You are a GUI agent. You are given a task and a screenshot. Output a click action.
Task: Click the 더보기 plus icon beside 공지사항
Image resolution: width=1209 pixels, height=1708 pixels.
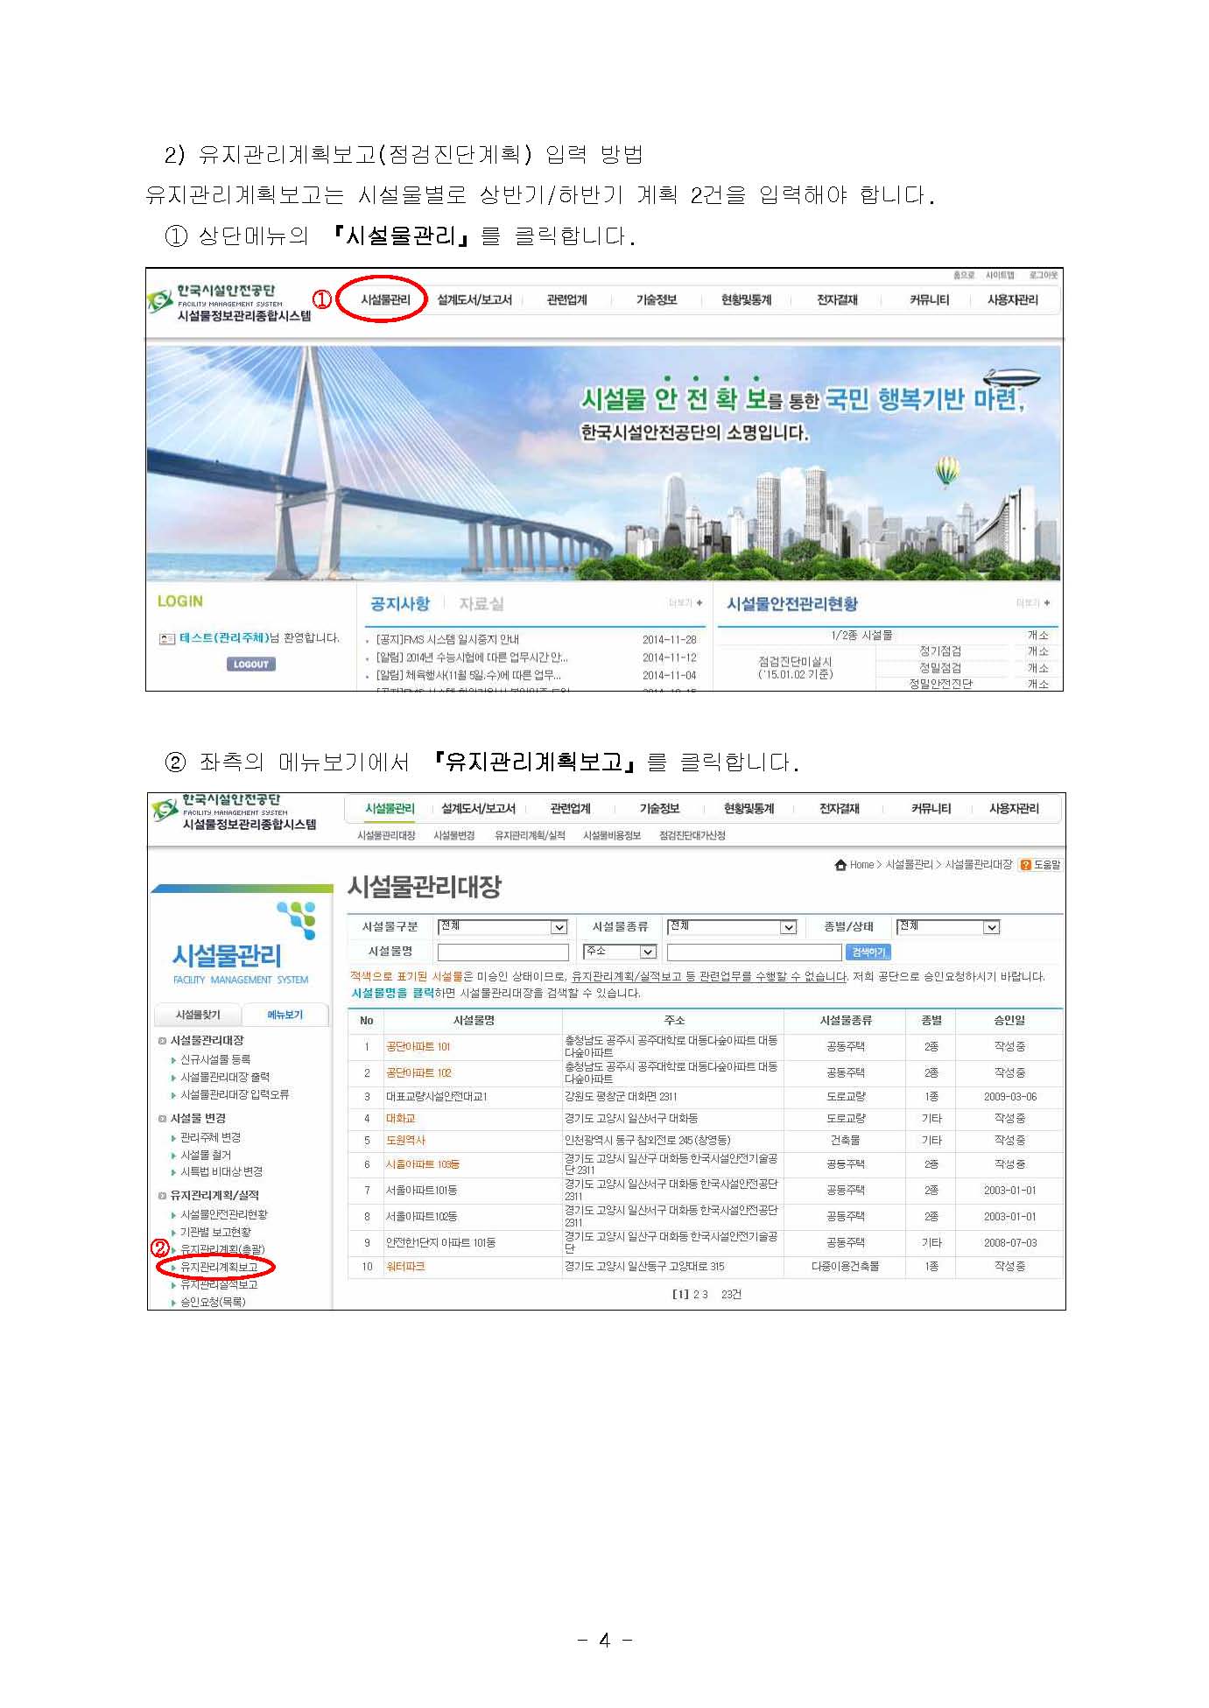pos(699,603)
